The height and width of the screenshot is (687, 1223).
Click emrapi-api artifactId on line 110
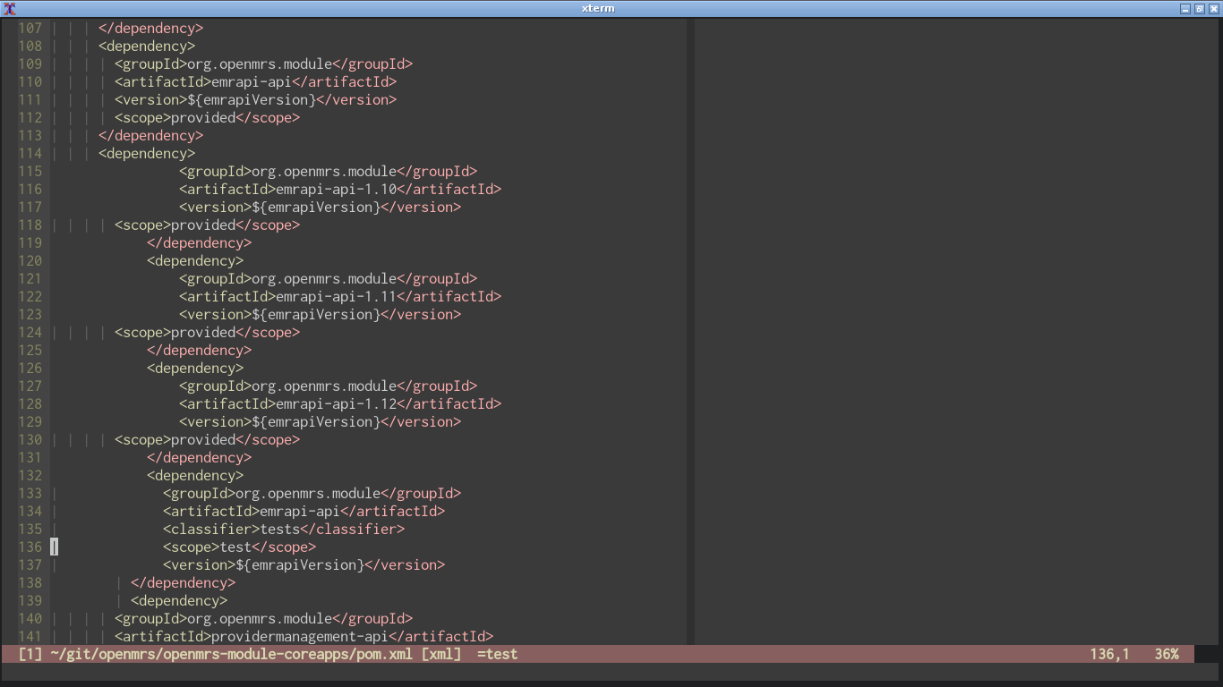pyautogui.click(x=256, y=81)
